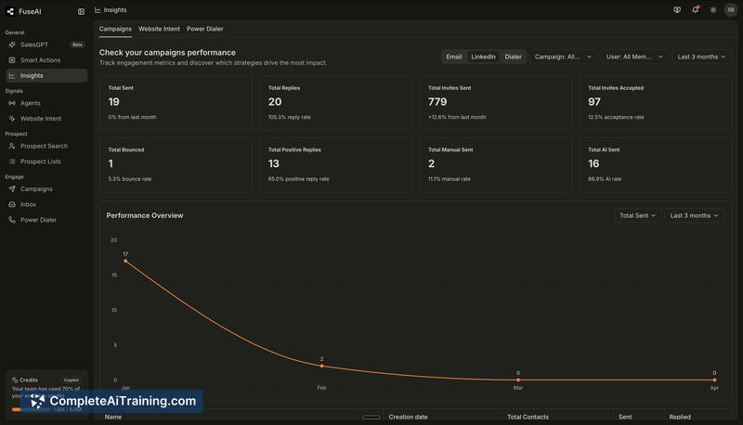
Task: Collapse the sidebar using the panel icon
Action: pos(81,11)
